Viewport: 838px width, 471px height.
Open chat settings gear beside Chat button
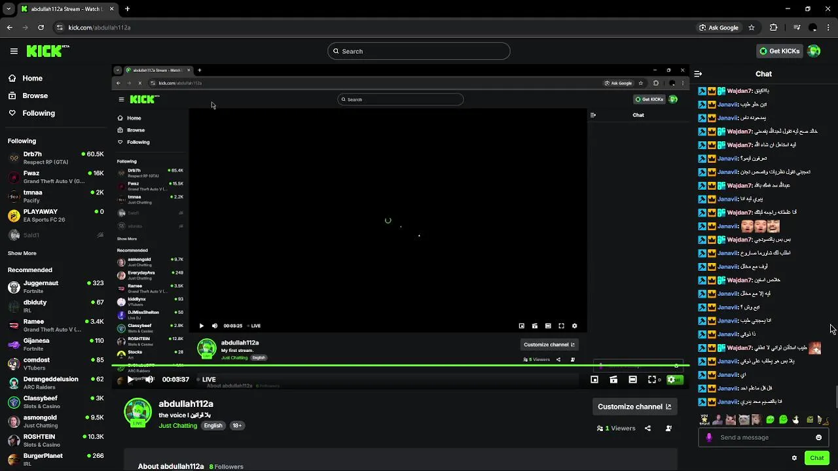[x=795, y=458]
